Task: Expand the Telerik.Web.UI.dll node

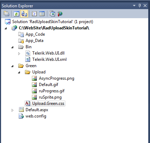Action: 19,53
